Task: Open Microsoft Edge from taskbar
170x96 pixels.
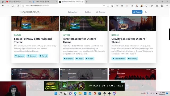Action: coord(75,93)
